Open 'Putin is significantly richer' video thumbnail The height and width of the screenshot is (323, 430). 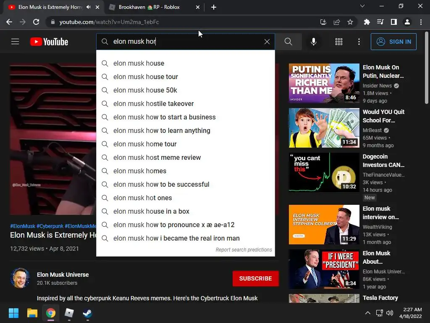pos(324,83)
